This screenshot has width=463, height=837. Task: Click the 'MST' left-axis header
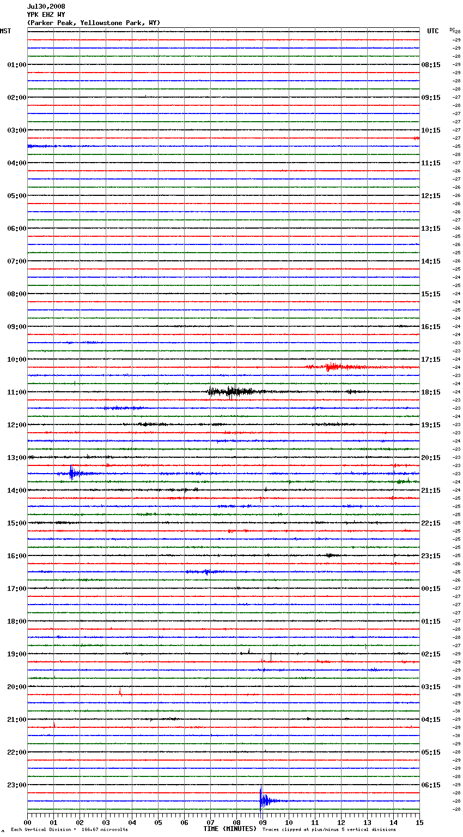pos(5,31)
